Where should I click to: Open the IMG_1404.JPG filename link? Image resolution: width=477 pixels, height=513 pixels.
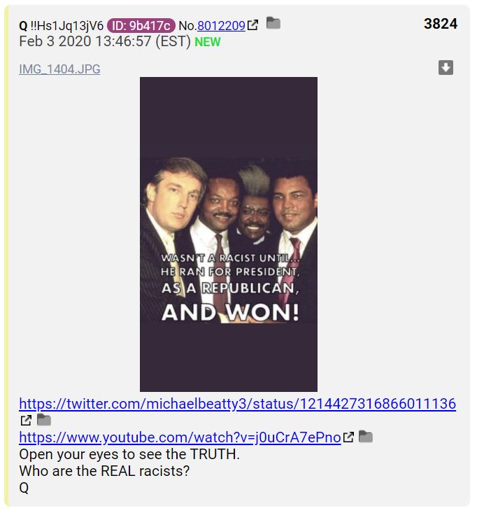point(60,69)
